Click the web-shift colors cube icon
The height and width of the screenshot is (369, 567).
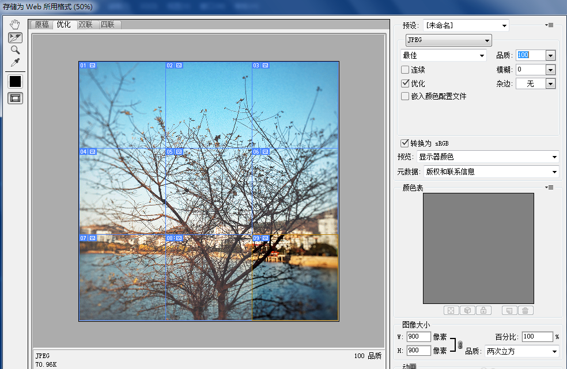click(467, 310)
